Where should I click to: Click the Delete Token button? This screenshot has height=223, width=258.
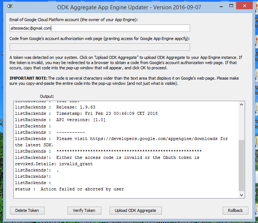[27, 210]
